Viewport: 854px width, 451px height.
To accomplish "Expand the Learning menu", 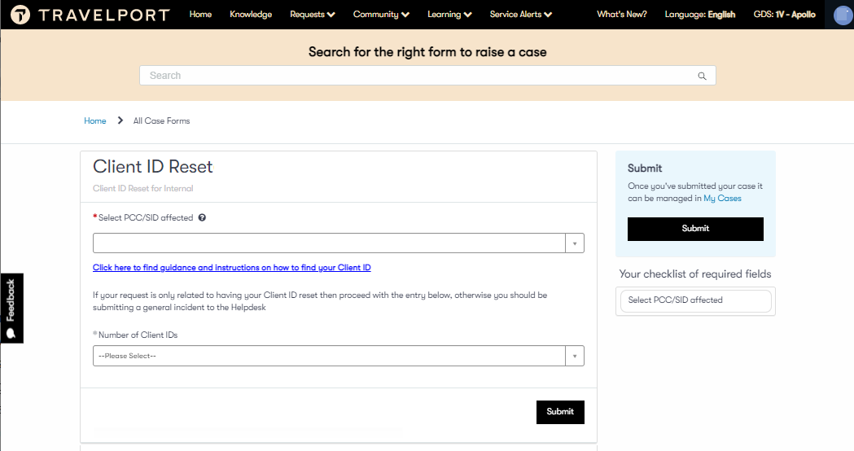I will tap(449, 15).
